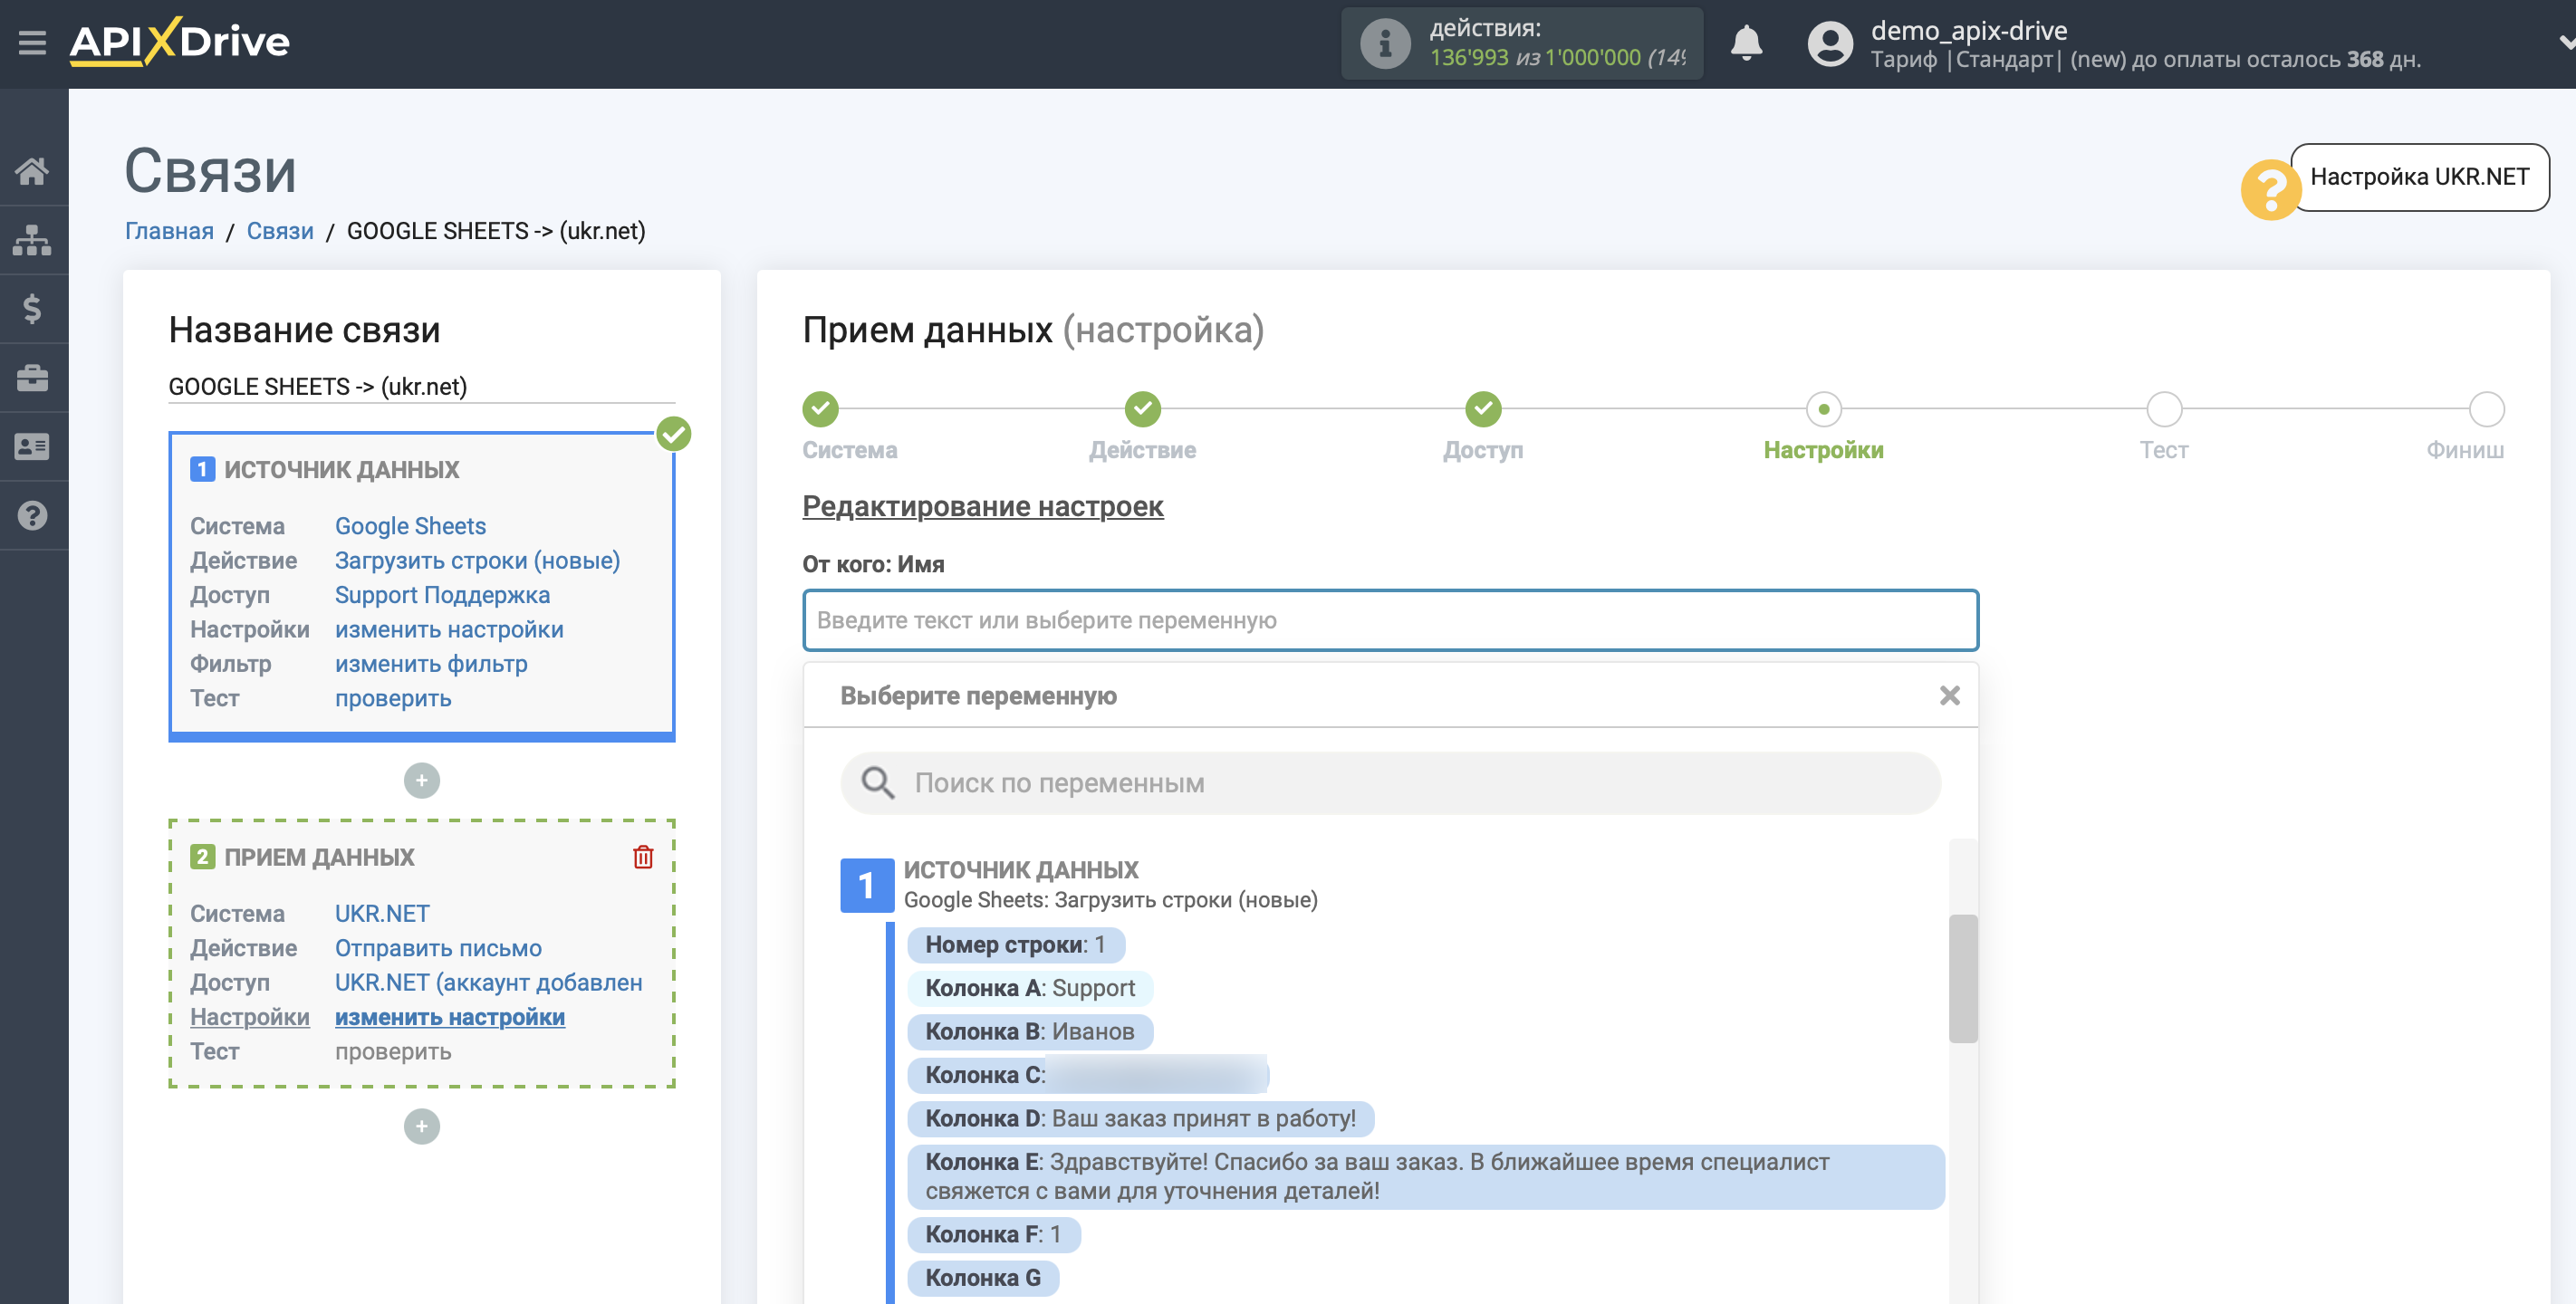Screen dimensions: 2576x1304
Task: Select variable Колонка A: Support
Action: [x=1030, y=988]
